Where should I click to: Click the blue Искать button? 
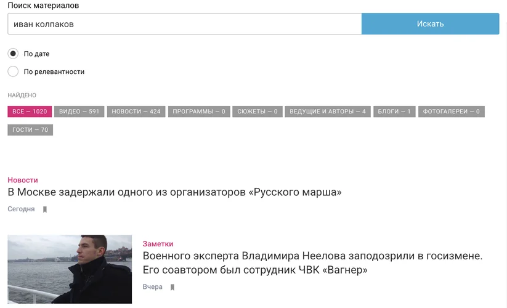[431, 24]
